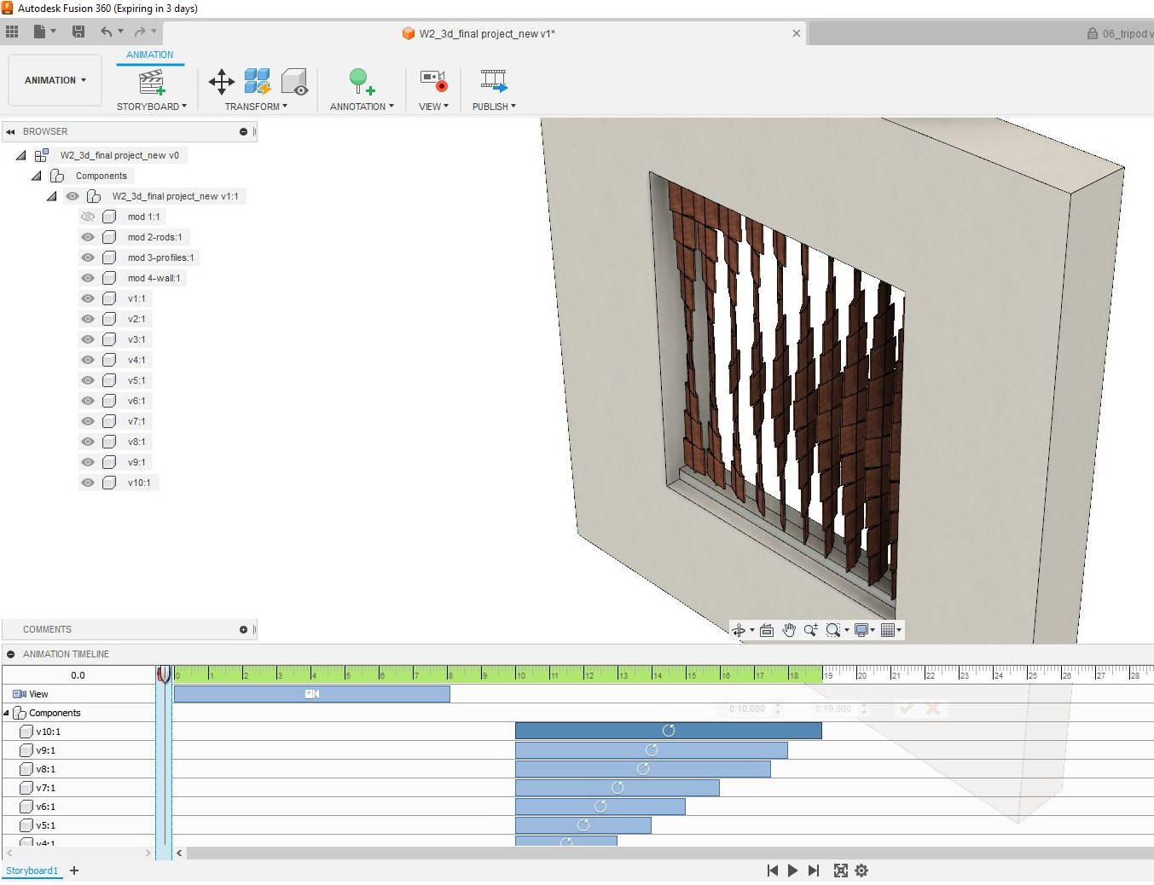Select the Look At tool
This screenshot has width=1154, height=885.
click(767, 630)
